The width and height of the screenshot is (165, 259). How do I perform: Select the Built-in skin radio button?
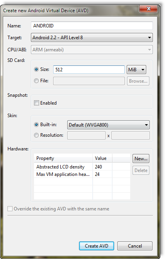(36, 125)
